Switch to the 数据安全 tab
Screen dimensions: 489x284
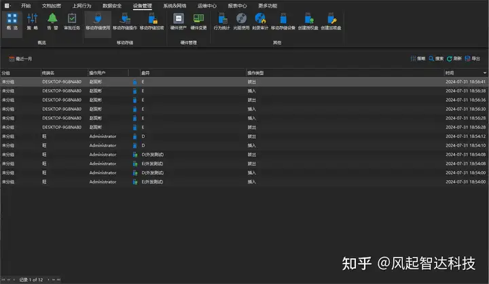pyautogui.click(x=112, y=5)
